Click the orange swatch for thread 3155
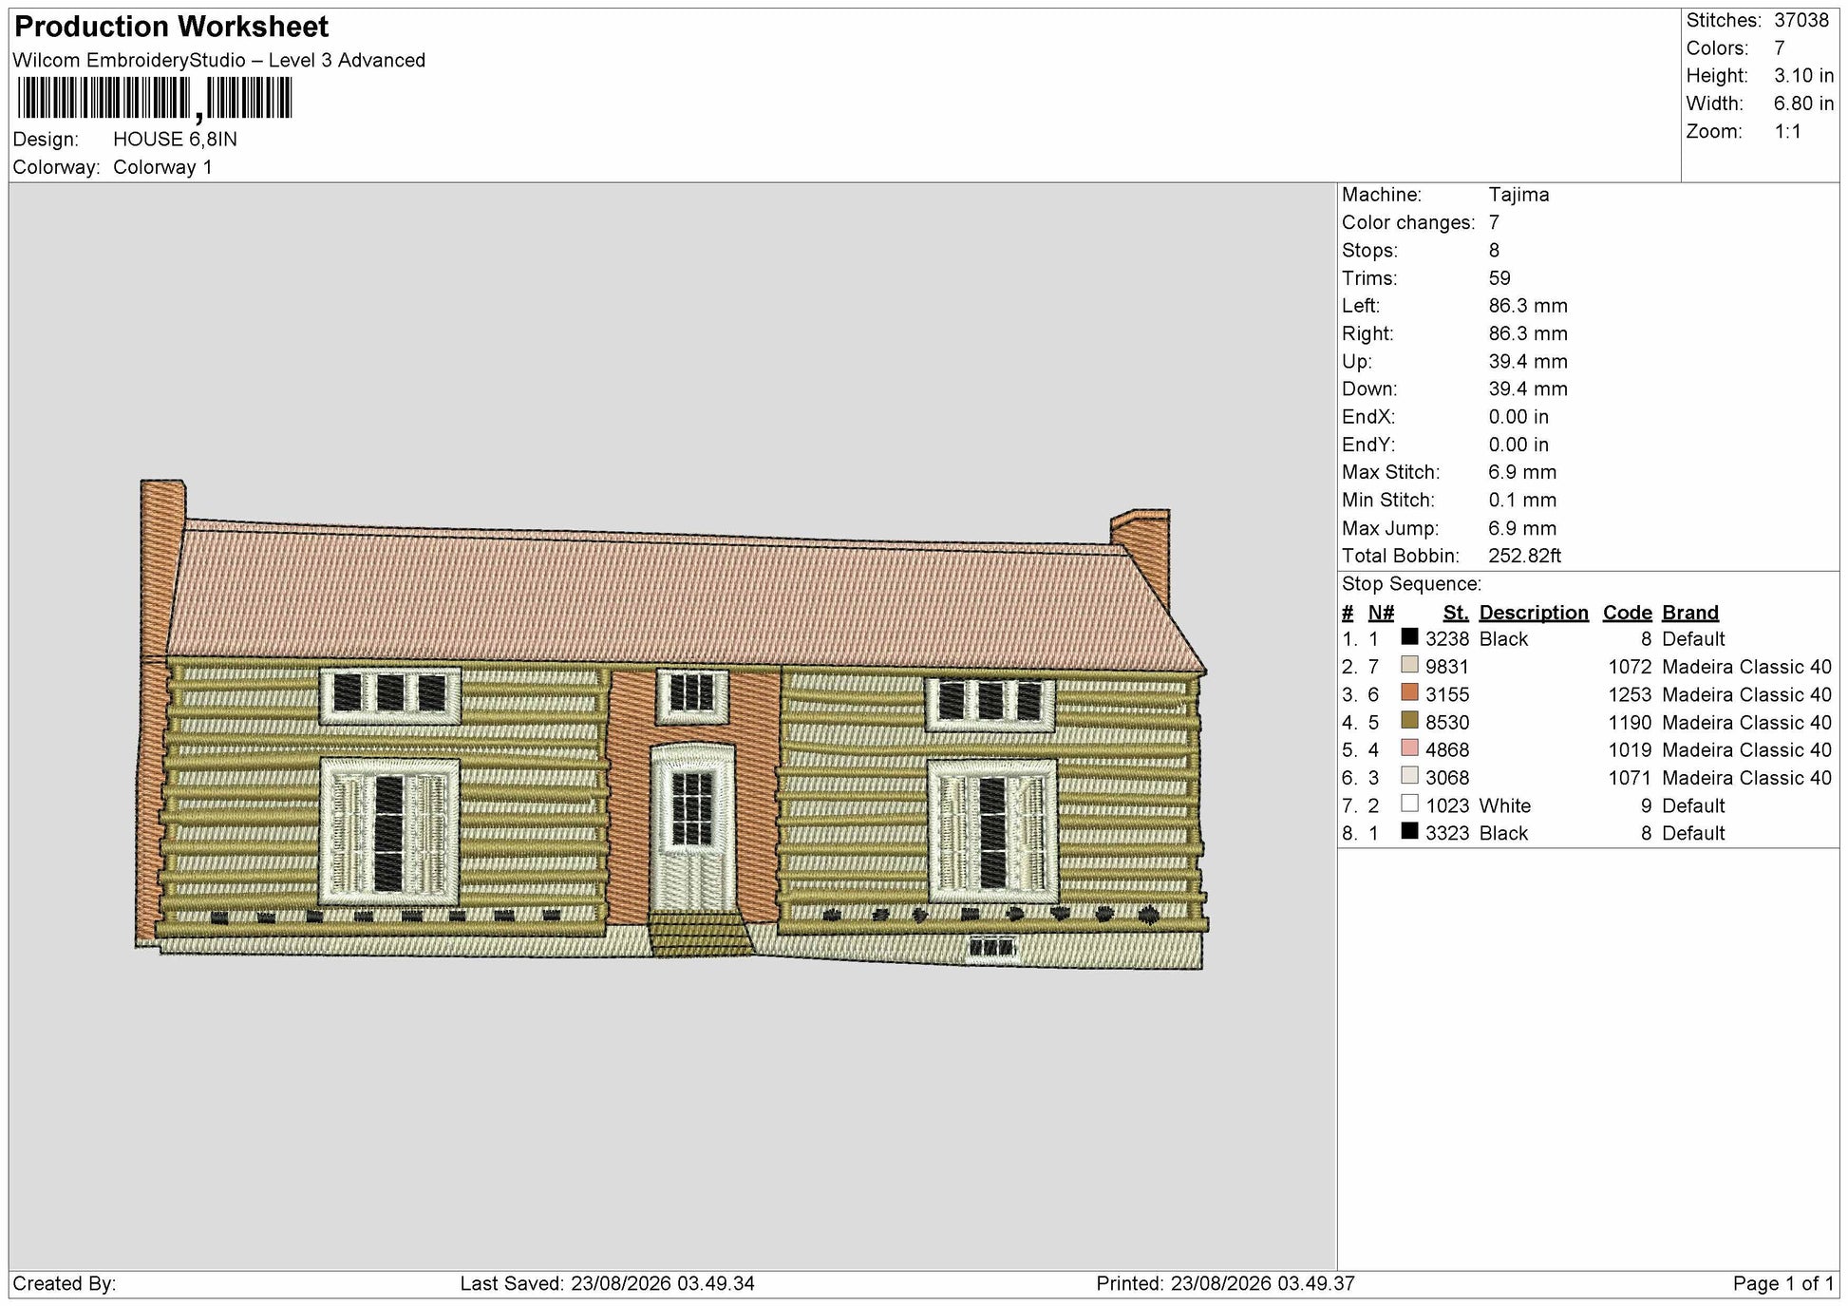Screen dimensions: 1848x1306 click(x=1409, y=692)
